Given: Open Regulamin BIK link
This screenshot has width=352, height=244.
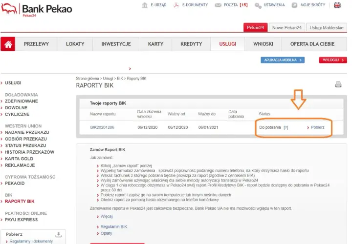Looking at the screenshot, I should tap(114, 227).
